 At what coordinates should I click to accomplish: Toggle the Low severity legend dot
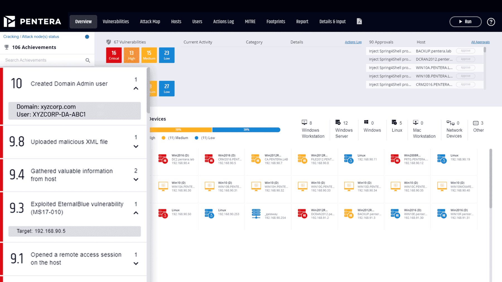click(x=196, y=138)
